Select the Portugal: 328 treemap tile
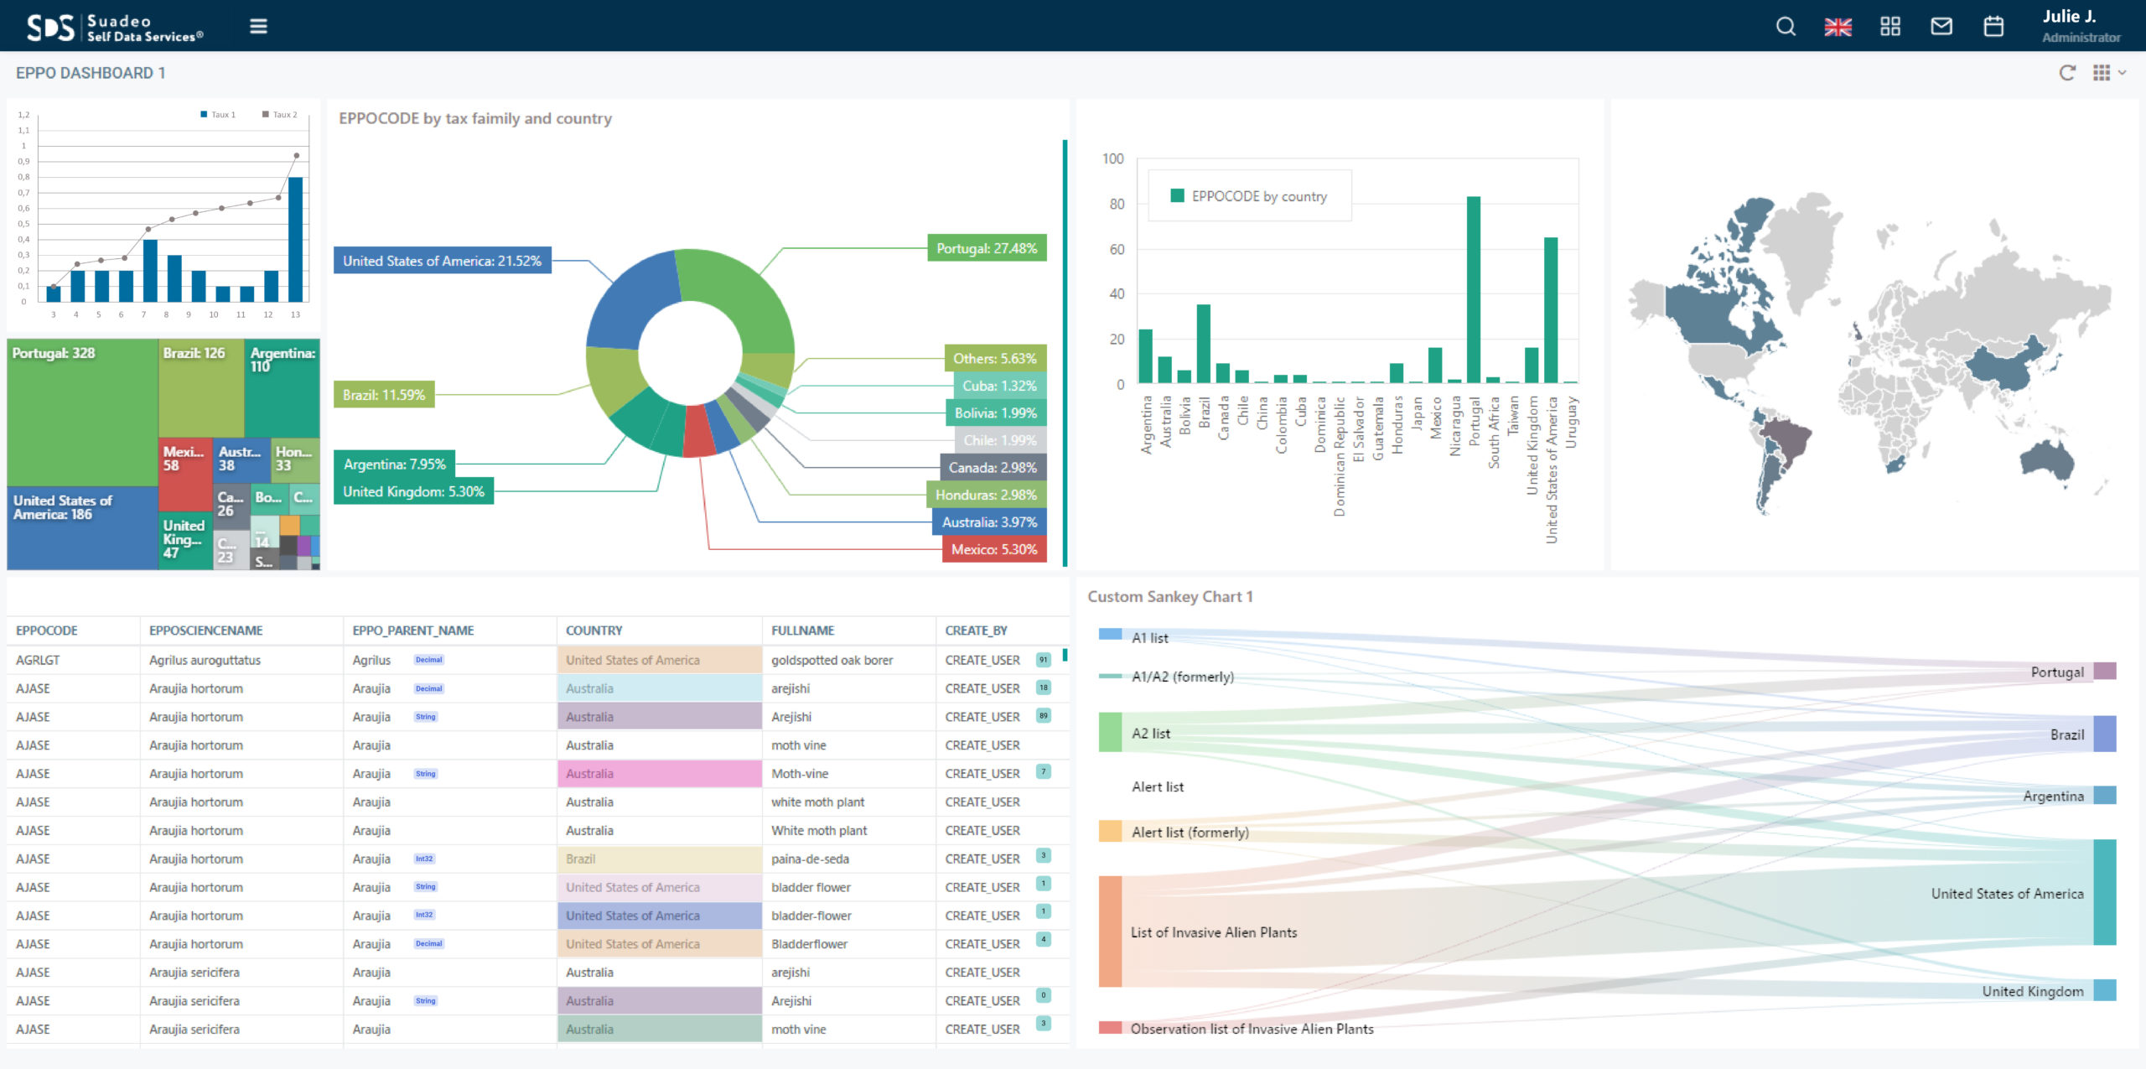This screenshot has height=1069, width=2146. (82, 413)
